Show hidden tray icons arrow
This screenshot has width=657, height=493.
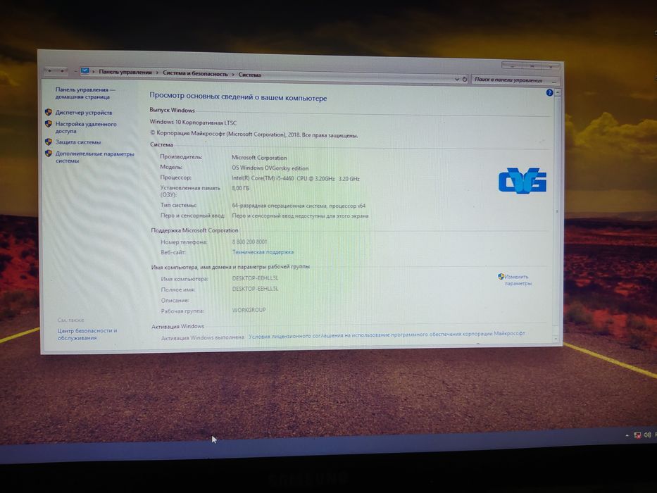point(627,435)
